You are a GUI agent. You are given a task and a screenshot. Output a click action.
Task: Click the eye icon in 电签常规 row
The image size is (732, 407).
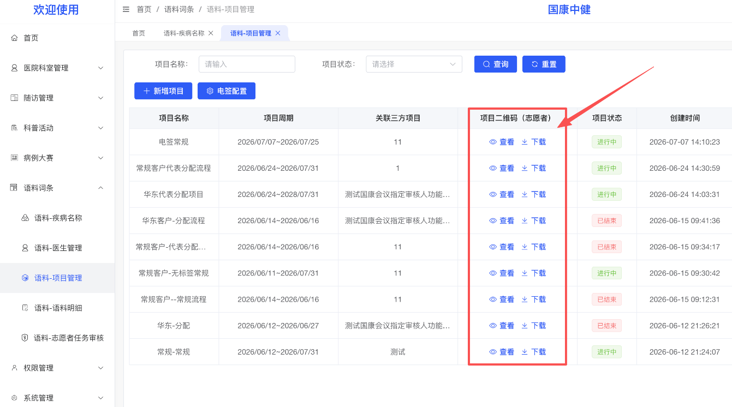tap(493, 142)
